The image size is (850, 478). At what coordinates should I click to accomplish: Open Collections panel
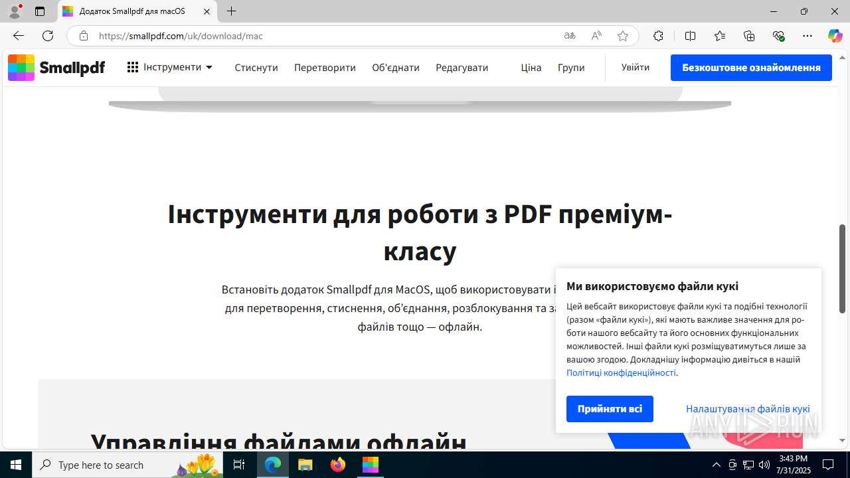tap(749, 36)
